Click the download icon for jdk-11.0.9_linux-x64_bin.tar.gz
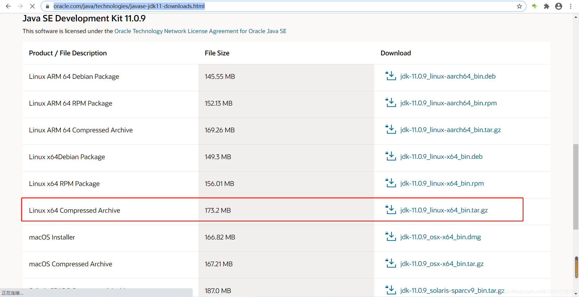 (391, 210)
